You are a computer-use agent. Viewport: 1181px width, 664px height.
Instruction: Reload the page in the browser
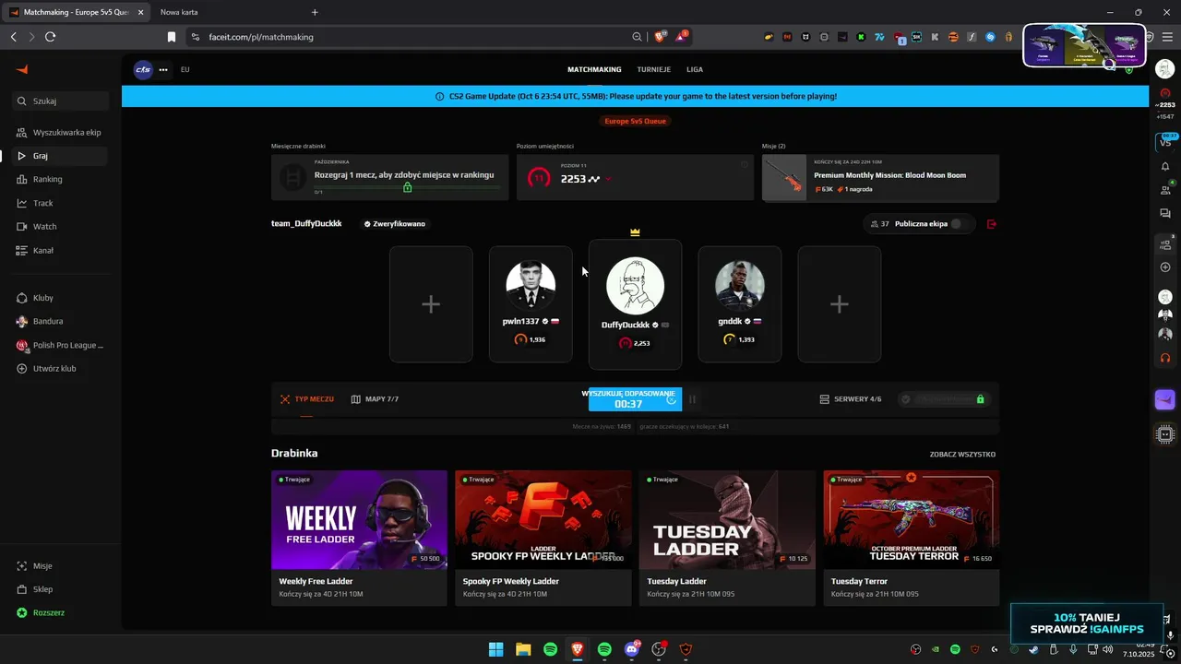click(x=50, y=37)
